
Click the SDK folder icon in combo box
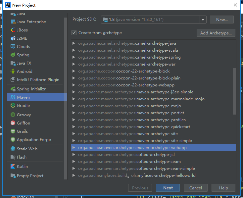[106, 20]
